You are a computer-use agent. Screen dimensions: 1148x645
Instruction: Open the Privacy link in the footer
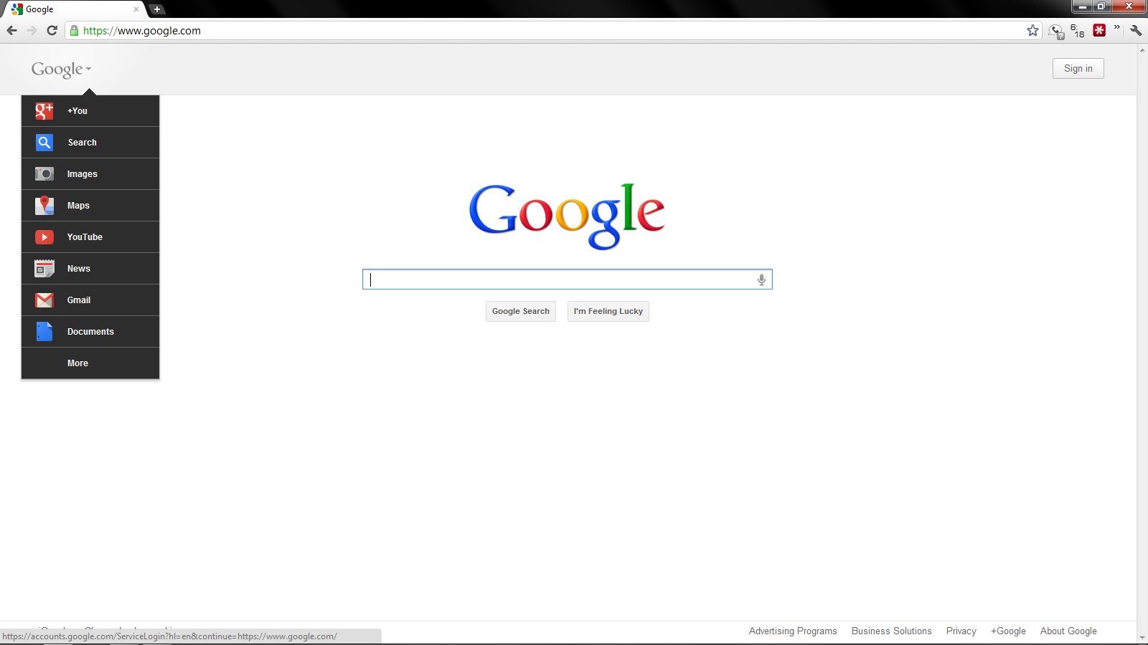click(961, 631)
